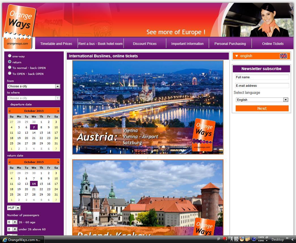This screenshot has height=243, width=296.
Task: Choose the 'To OPEN - back OPEN' radio
Action: (10, 73)
